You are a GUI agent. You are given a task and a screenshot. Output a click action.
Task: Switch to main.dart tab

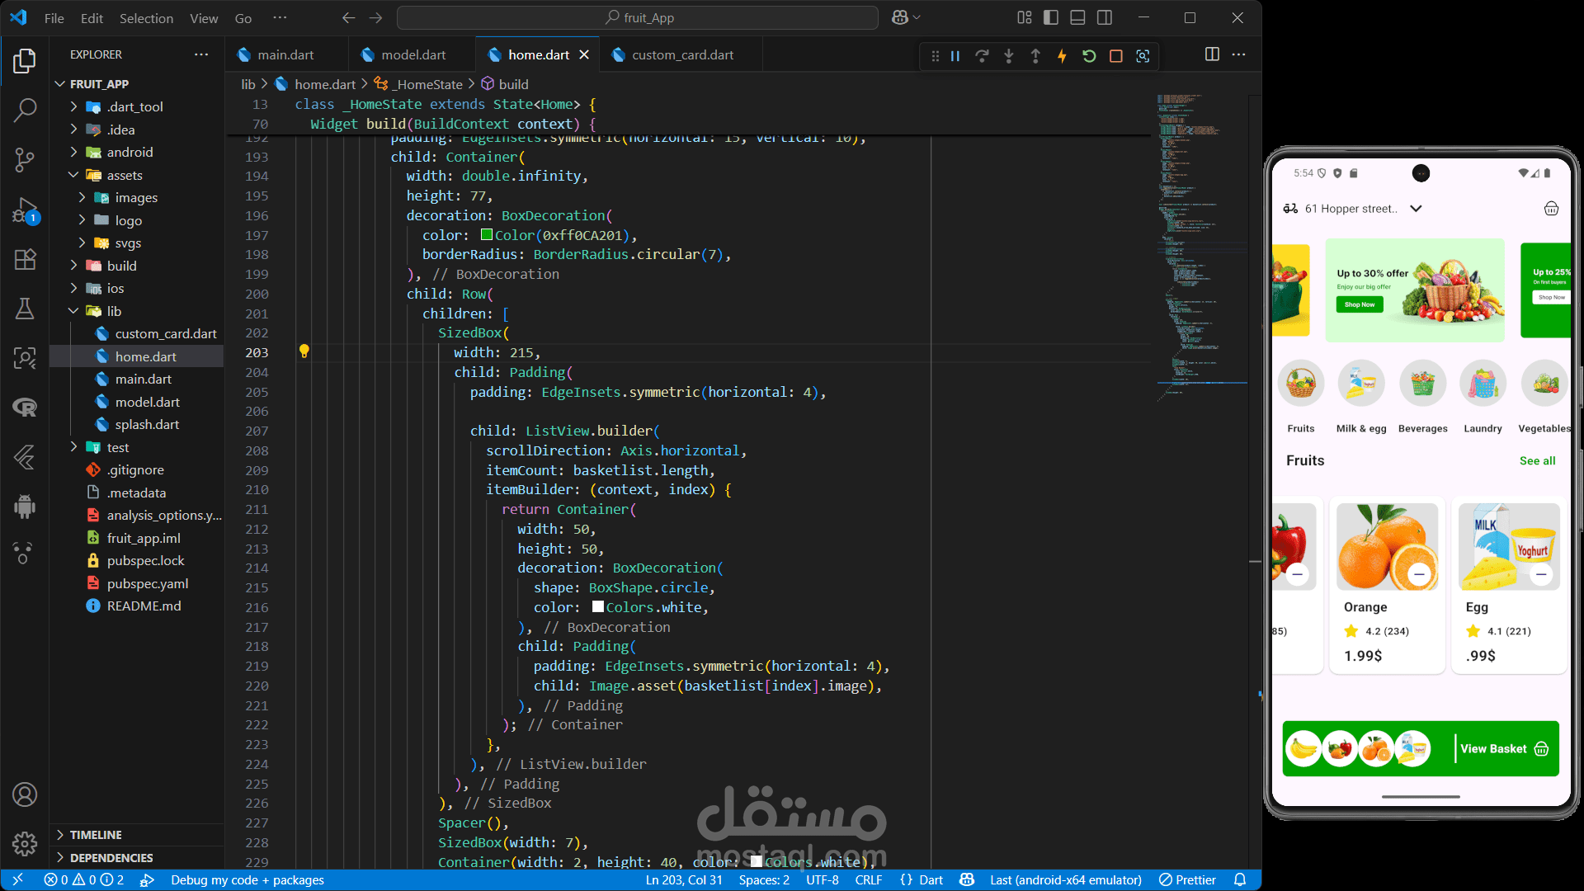(x=285, y=54)
